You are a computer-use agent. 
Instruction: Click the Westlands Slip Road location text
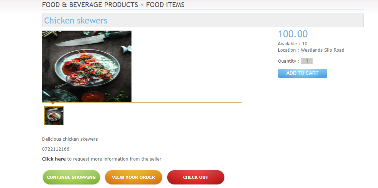(x=322, y=50)
